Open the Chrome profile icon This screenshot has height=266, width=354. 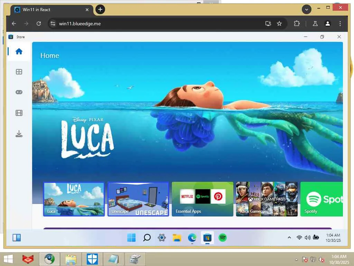pyautogui.click(x=328, y=24)
